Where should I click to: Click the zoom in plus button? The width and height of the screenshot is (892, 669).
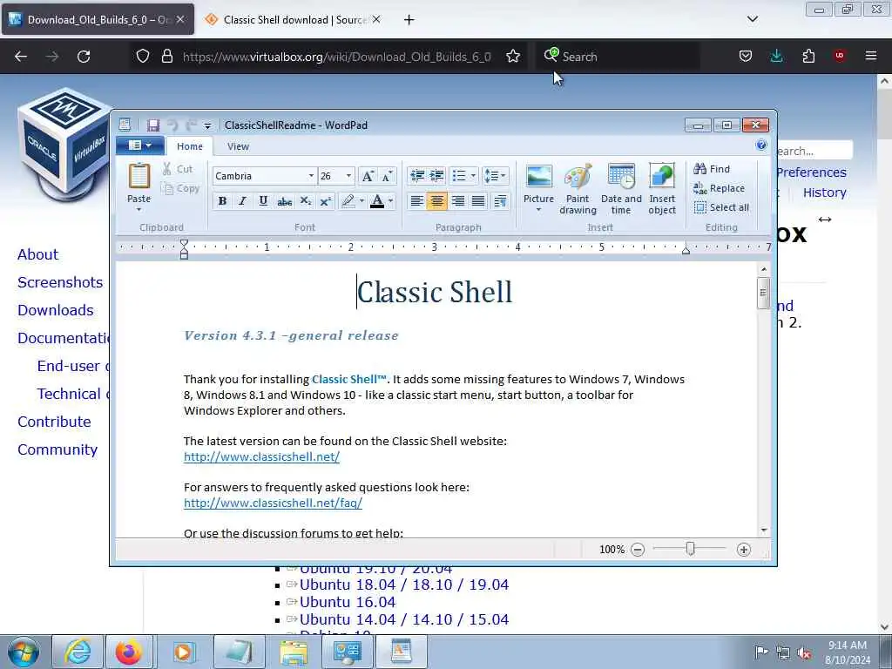(x=744, y=550)
